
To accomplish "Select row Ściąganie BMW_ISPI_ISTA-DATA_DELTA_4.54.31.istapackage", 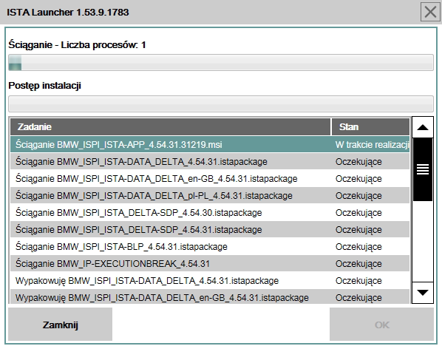I will coord(210,162).
